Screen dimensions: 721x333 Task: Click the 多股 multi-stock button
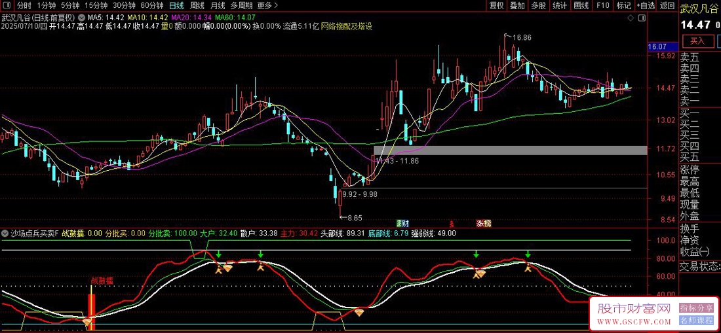tap(538, 6)
